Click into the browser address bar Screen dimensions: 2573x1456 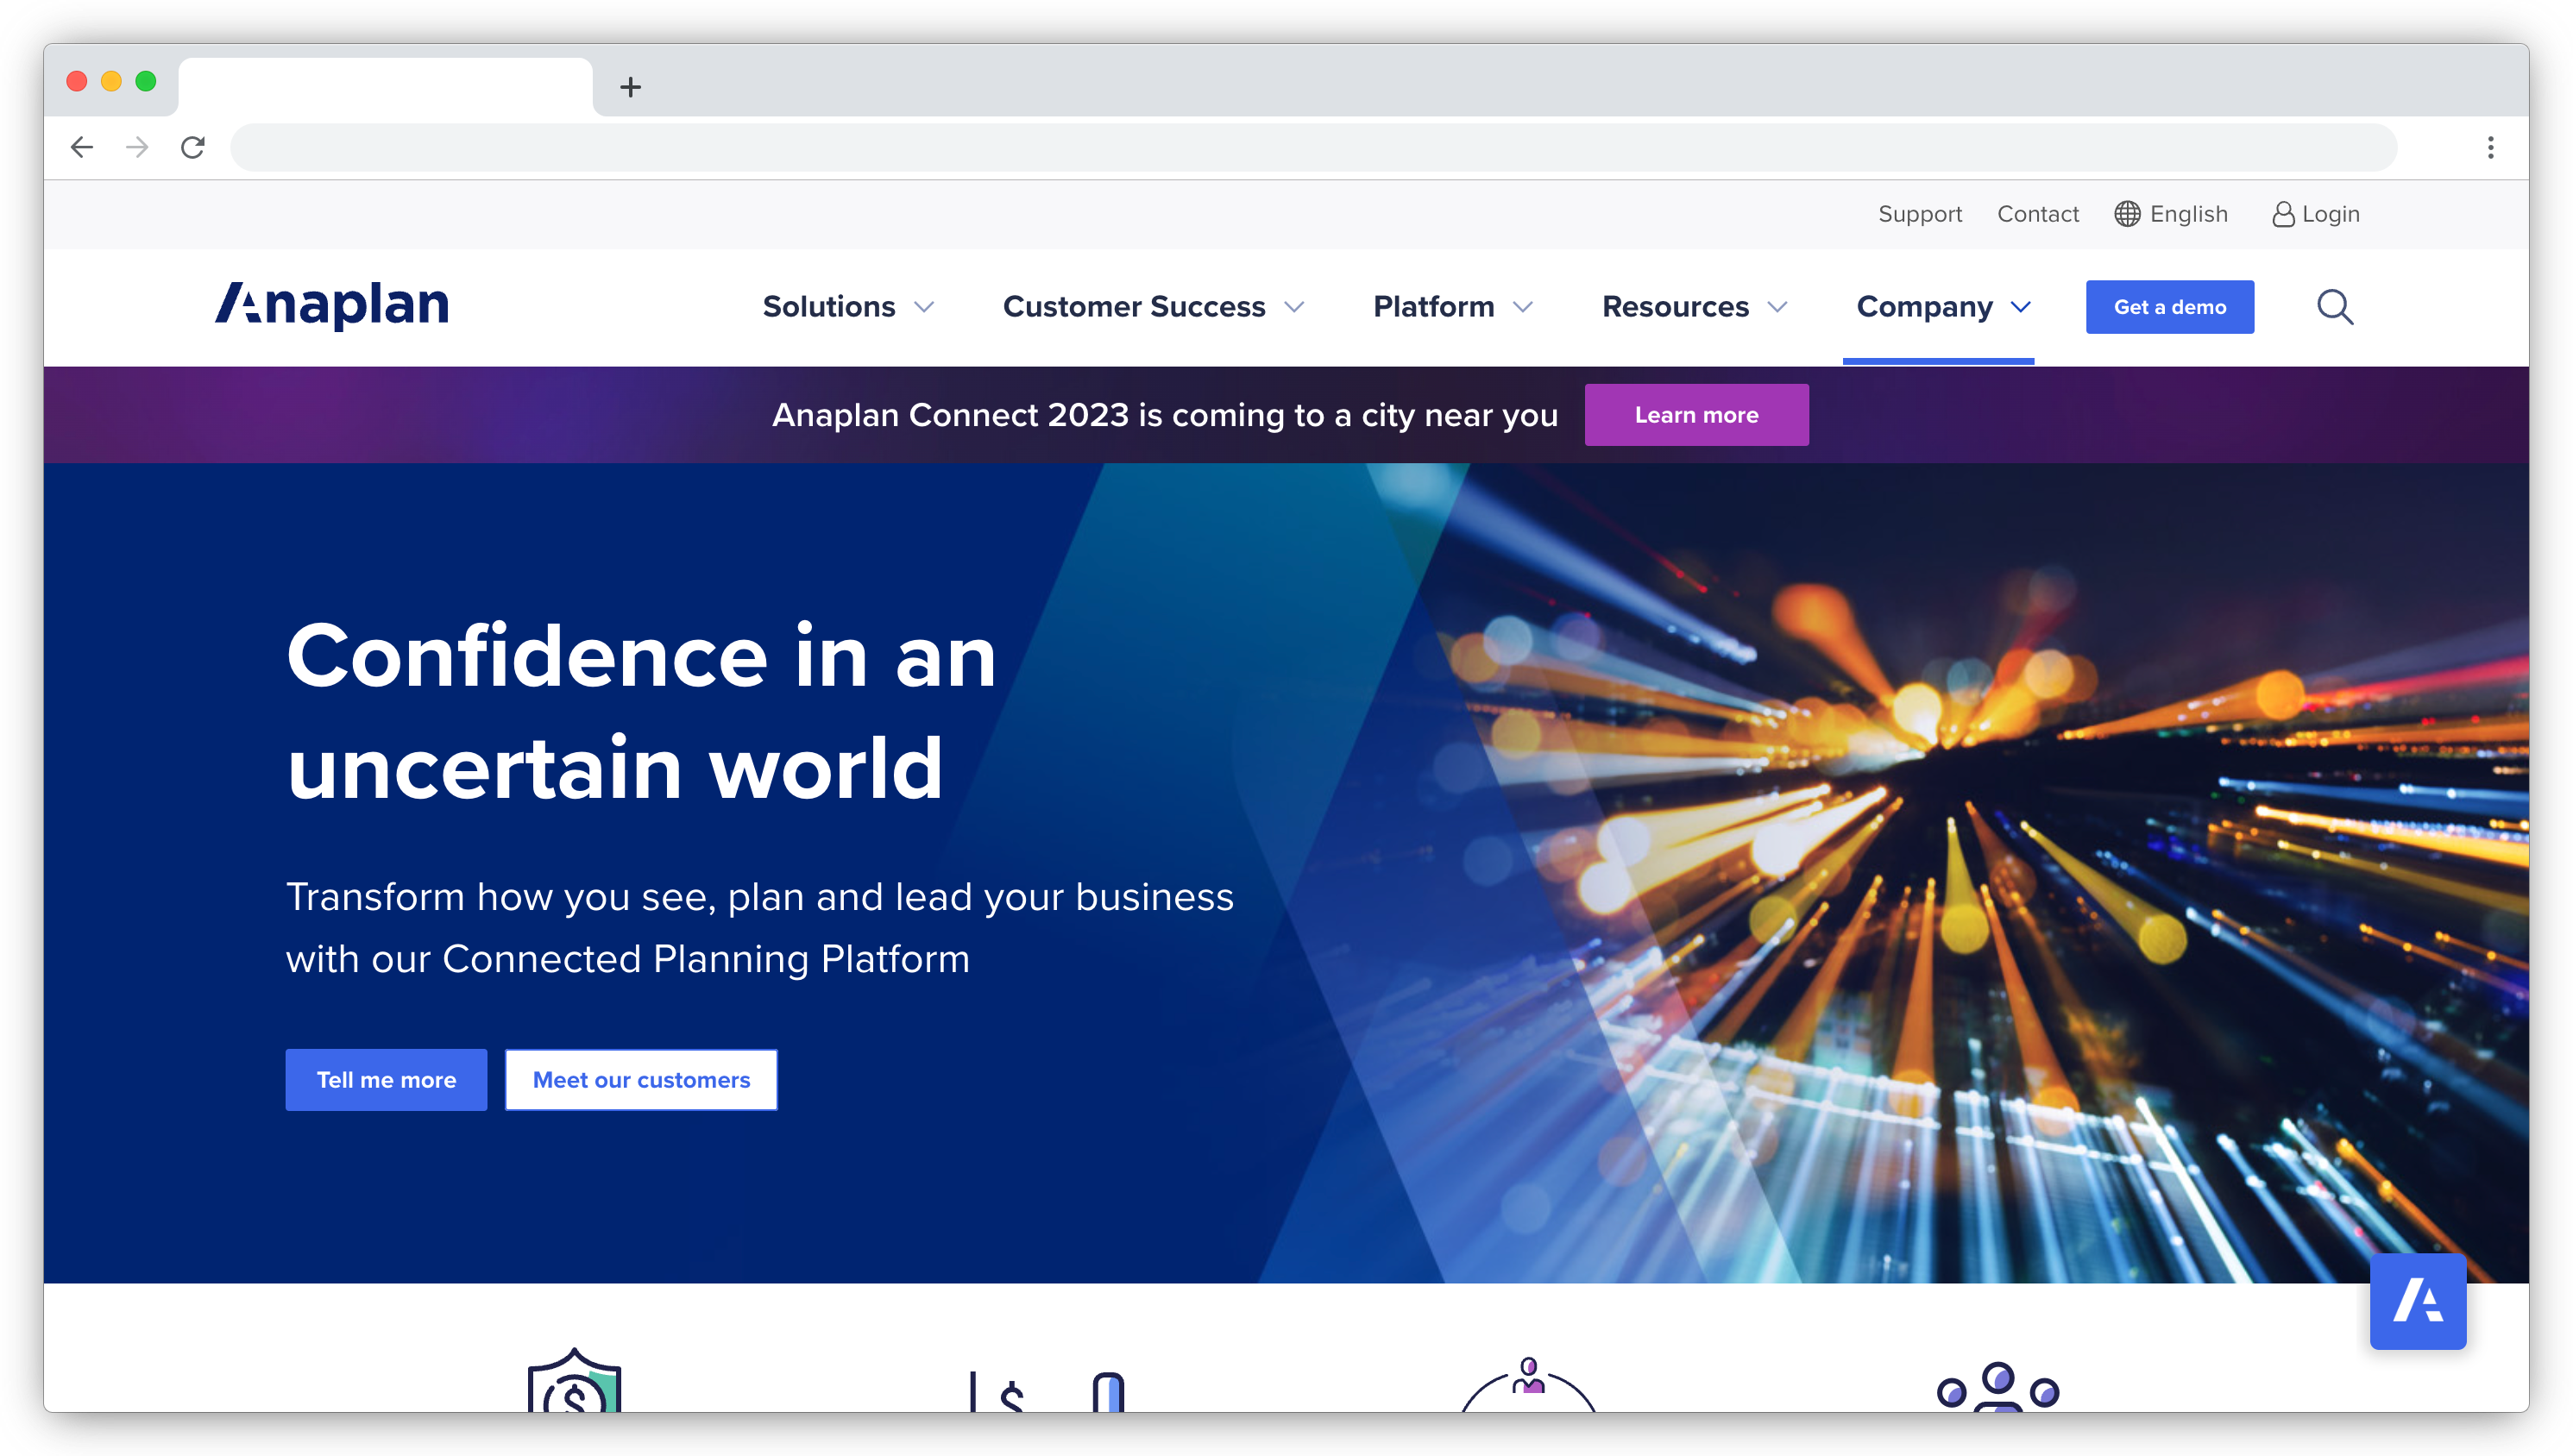pyautogui.click(x=1313, y=148)
